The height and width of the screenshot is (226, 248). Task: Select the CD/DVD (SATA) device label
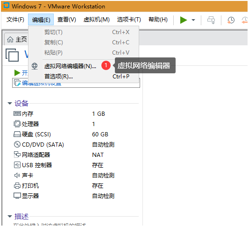coord(43,145)
